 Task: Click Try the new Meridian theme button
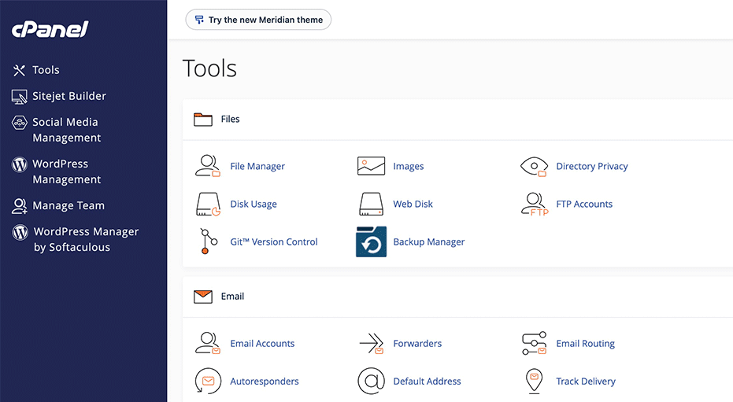[x=258, y=20]
